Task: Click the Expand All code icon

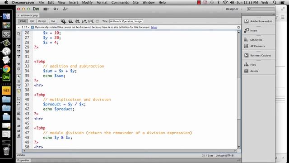Action: [x=19, y=56]
